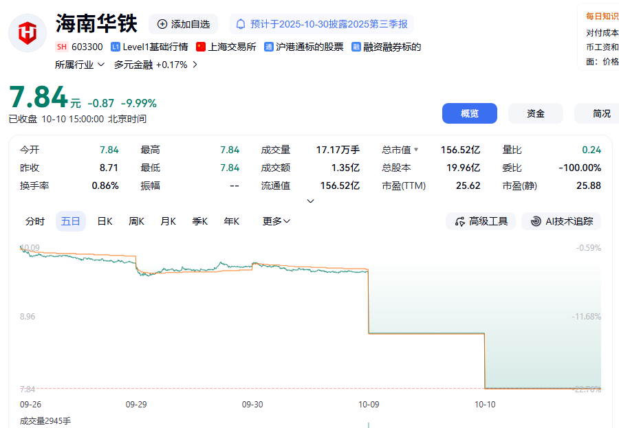619x428 pixels.
Task: Click the current price 7.84
Action: 39,97
